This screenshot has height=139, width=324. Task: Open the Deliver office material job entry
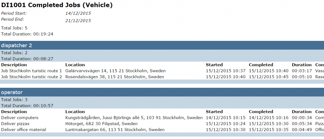click(24, 130)
